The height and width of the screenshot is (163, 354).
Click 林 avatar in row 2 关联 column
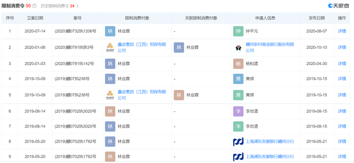[179, 47]
